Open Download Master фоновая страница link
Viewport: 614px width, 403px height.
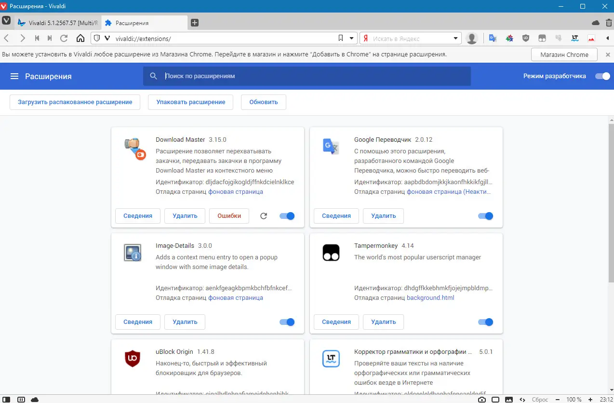point(236,192)
